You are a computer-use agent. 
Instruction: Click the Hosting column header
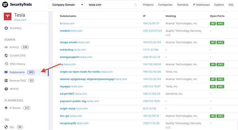click(x=171, y=16)
